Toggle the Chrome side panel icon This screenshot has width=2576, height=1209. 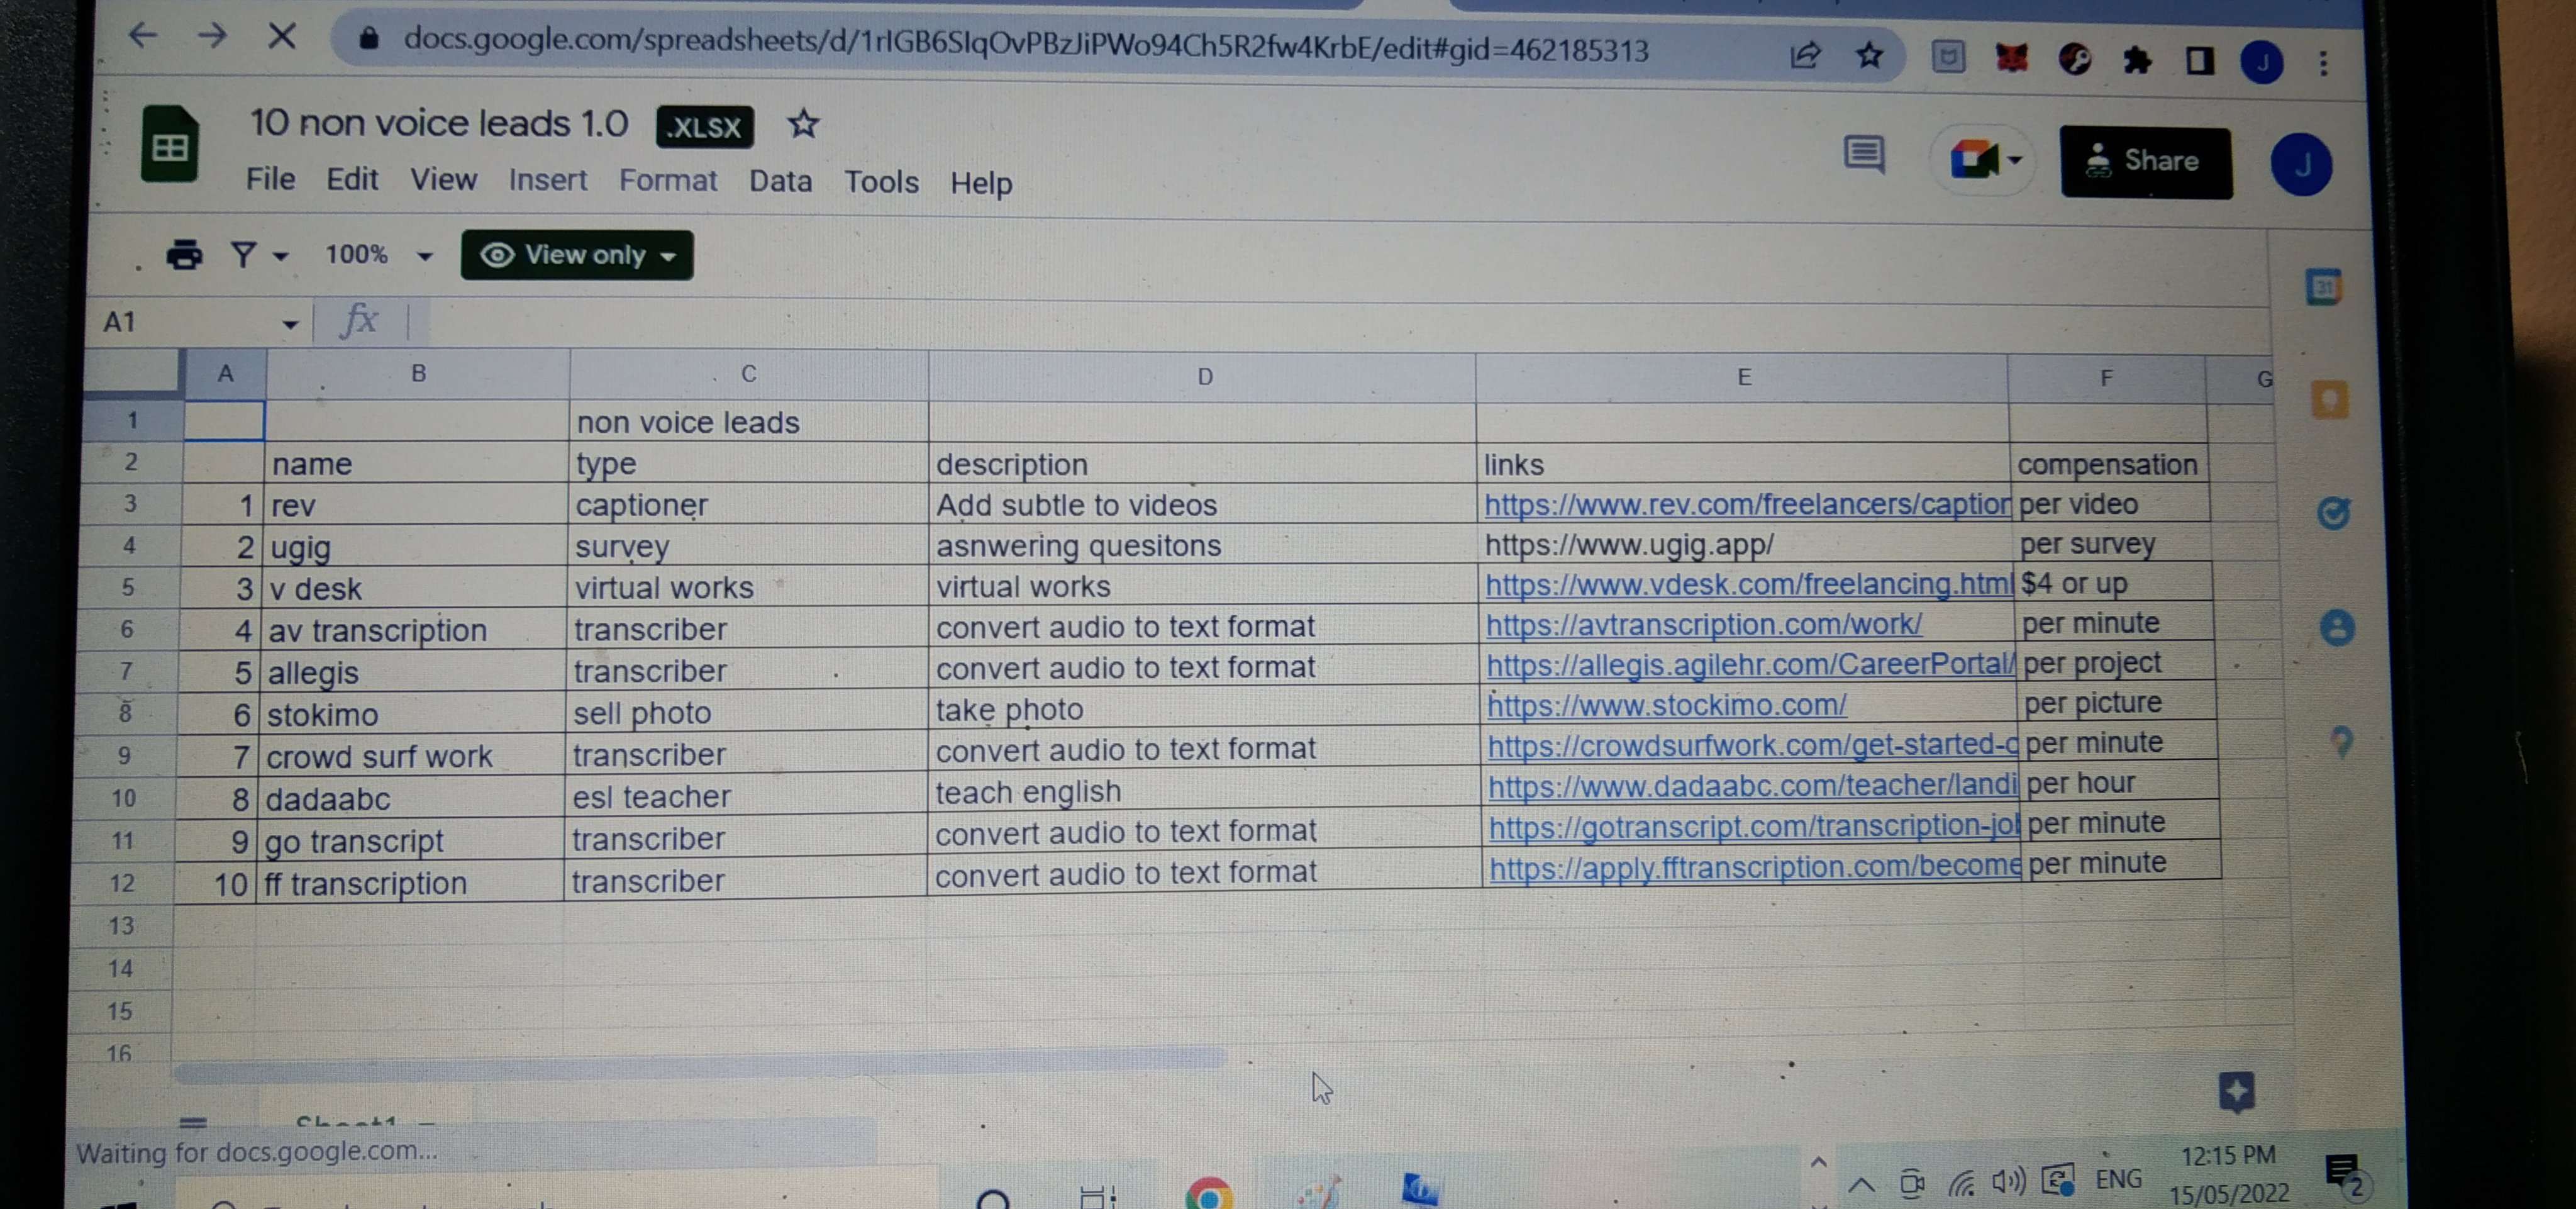(2199, 61)
